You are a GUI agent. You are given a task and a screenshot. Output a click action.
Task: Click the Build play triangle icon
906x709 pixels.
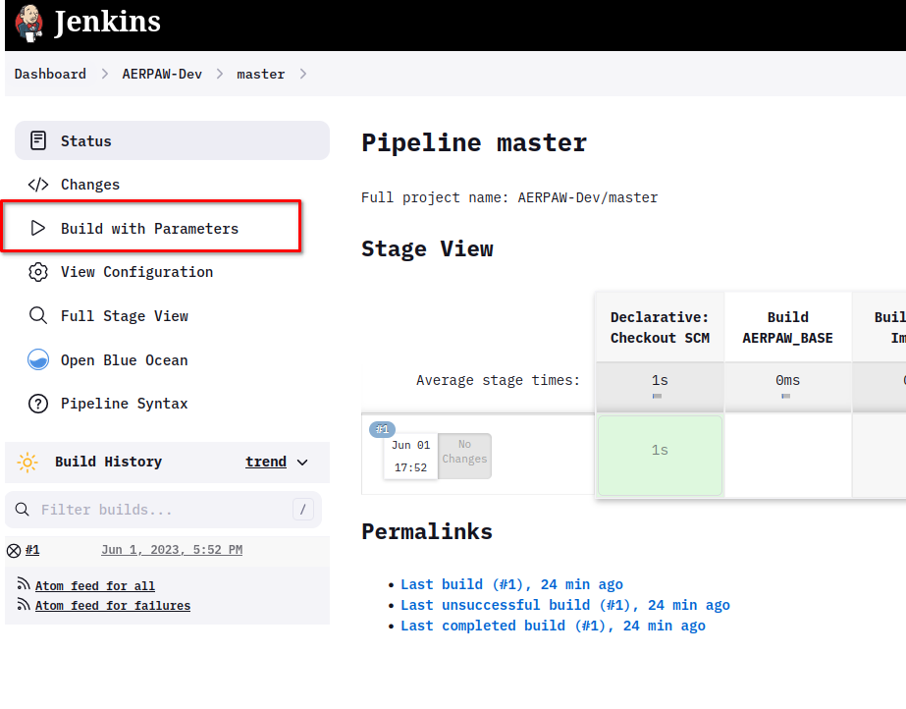(38, 228)
